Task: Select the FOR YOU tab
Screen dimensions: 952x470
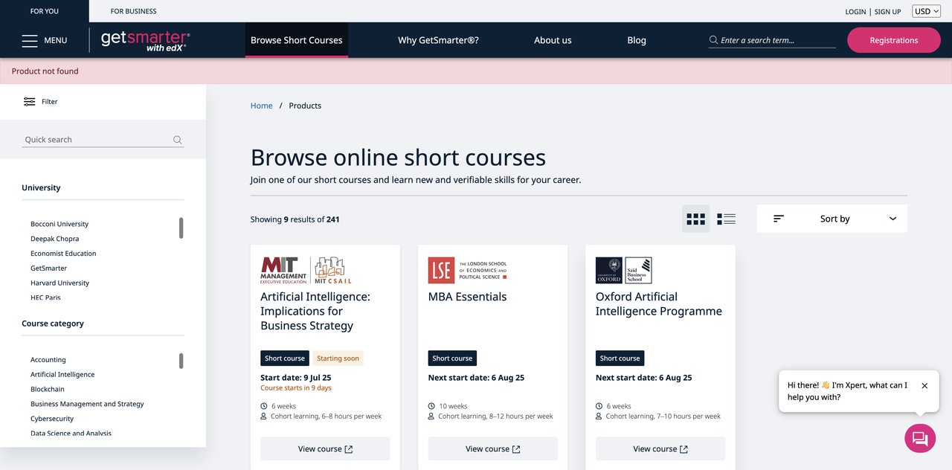Action: click(45, 11)
